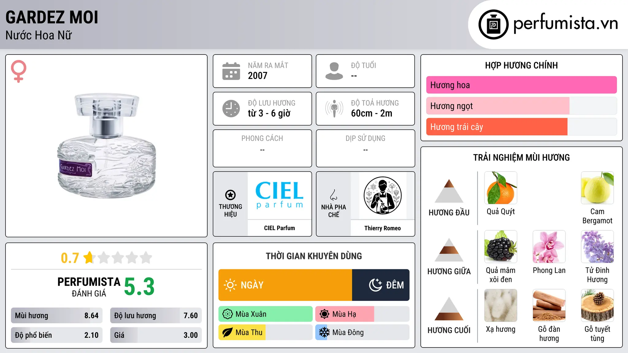
Task: Click the sun icon next to Ngày
Action: pos(230,285)
